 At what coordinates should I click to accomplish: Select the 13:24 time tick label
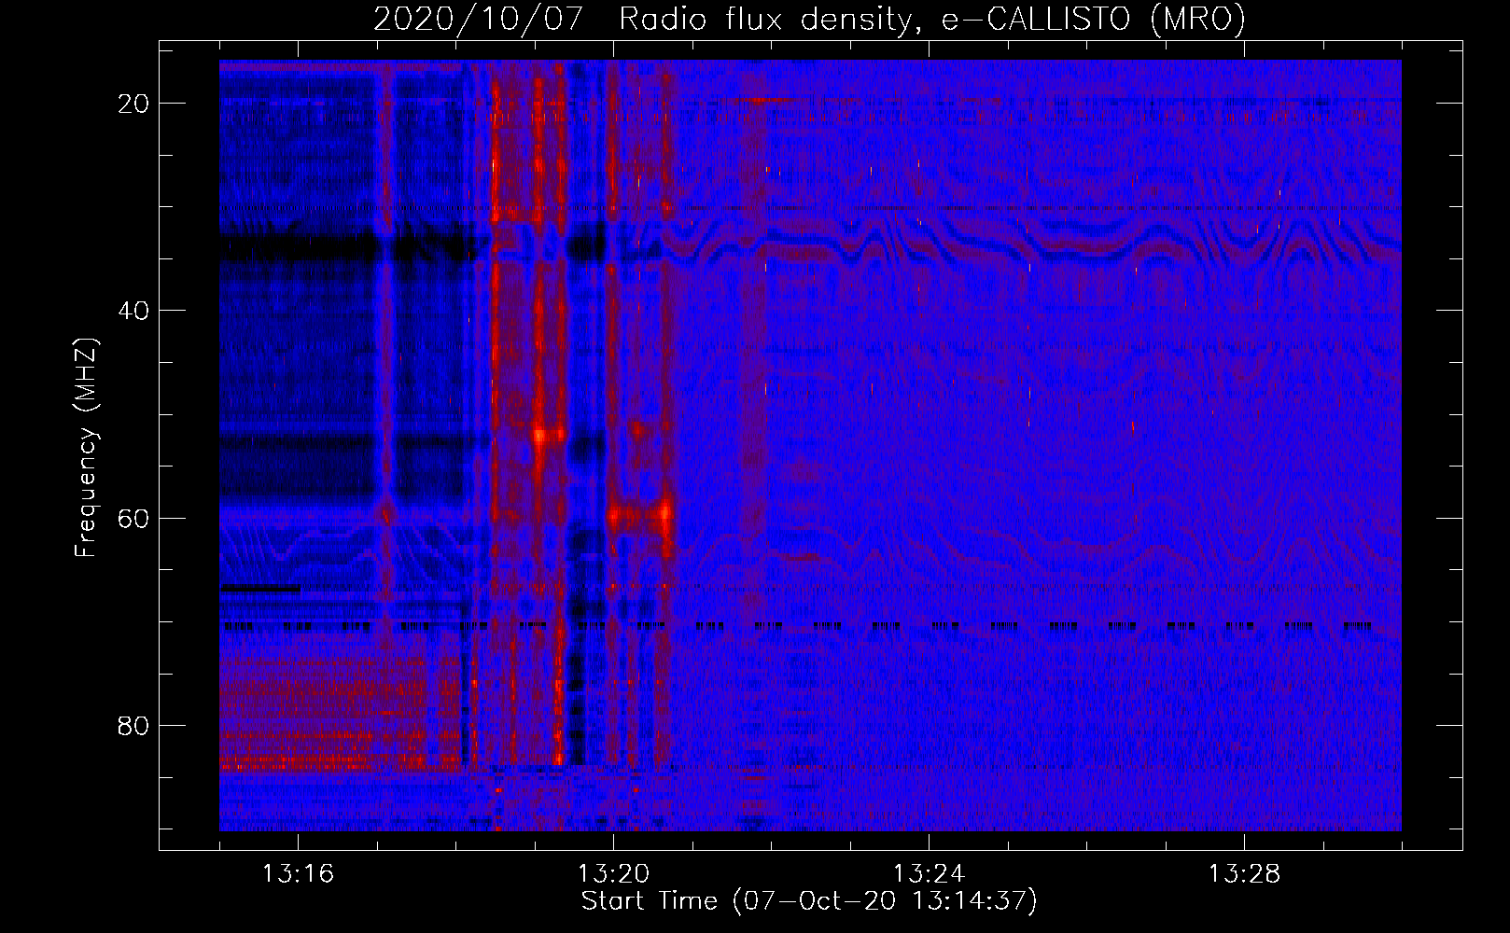(x=929, y=874)
